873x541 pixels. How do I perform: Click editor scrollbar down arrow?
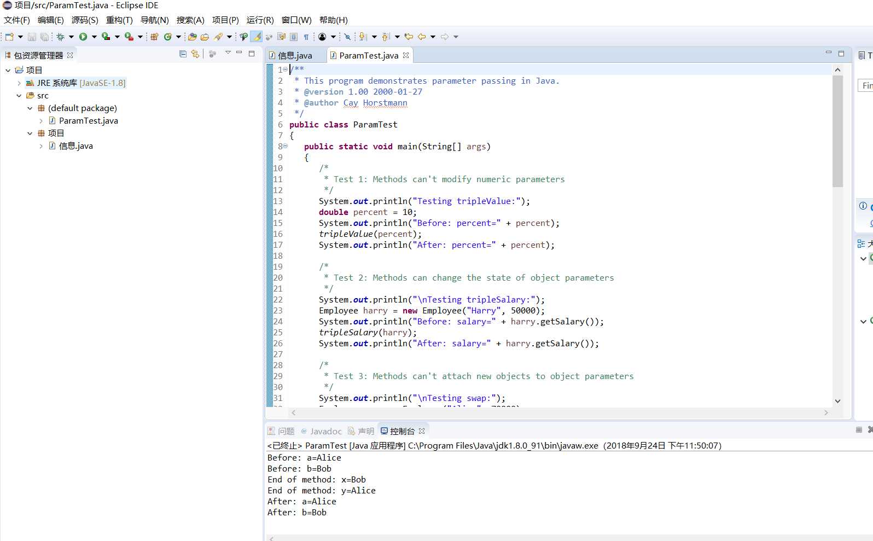(x=837, y=401)
